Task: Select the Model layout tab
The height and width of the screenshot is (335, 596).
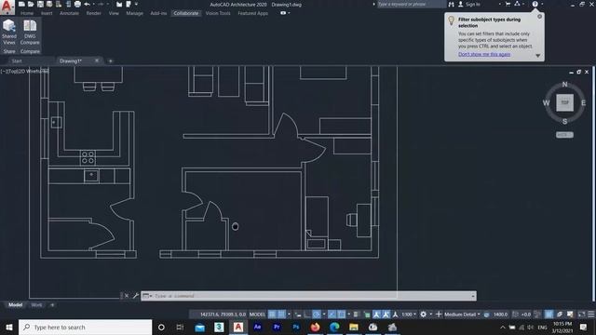Action: (x=15, y=304)
